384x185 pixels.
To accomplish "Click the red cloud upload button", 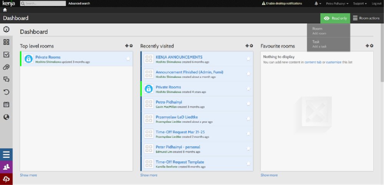I will (x=7, y=179).
